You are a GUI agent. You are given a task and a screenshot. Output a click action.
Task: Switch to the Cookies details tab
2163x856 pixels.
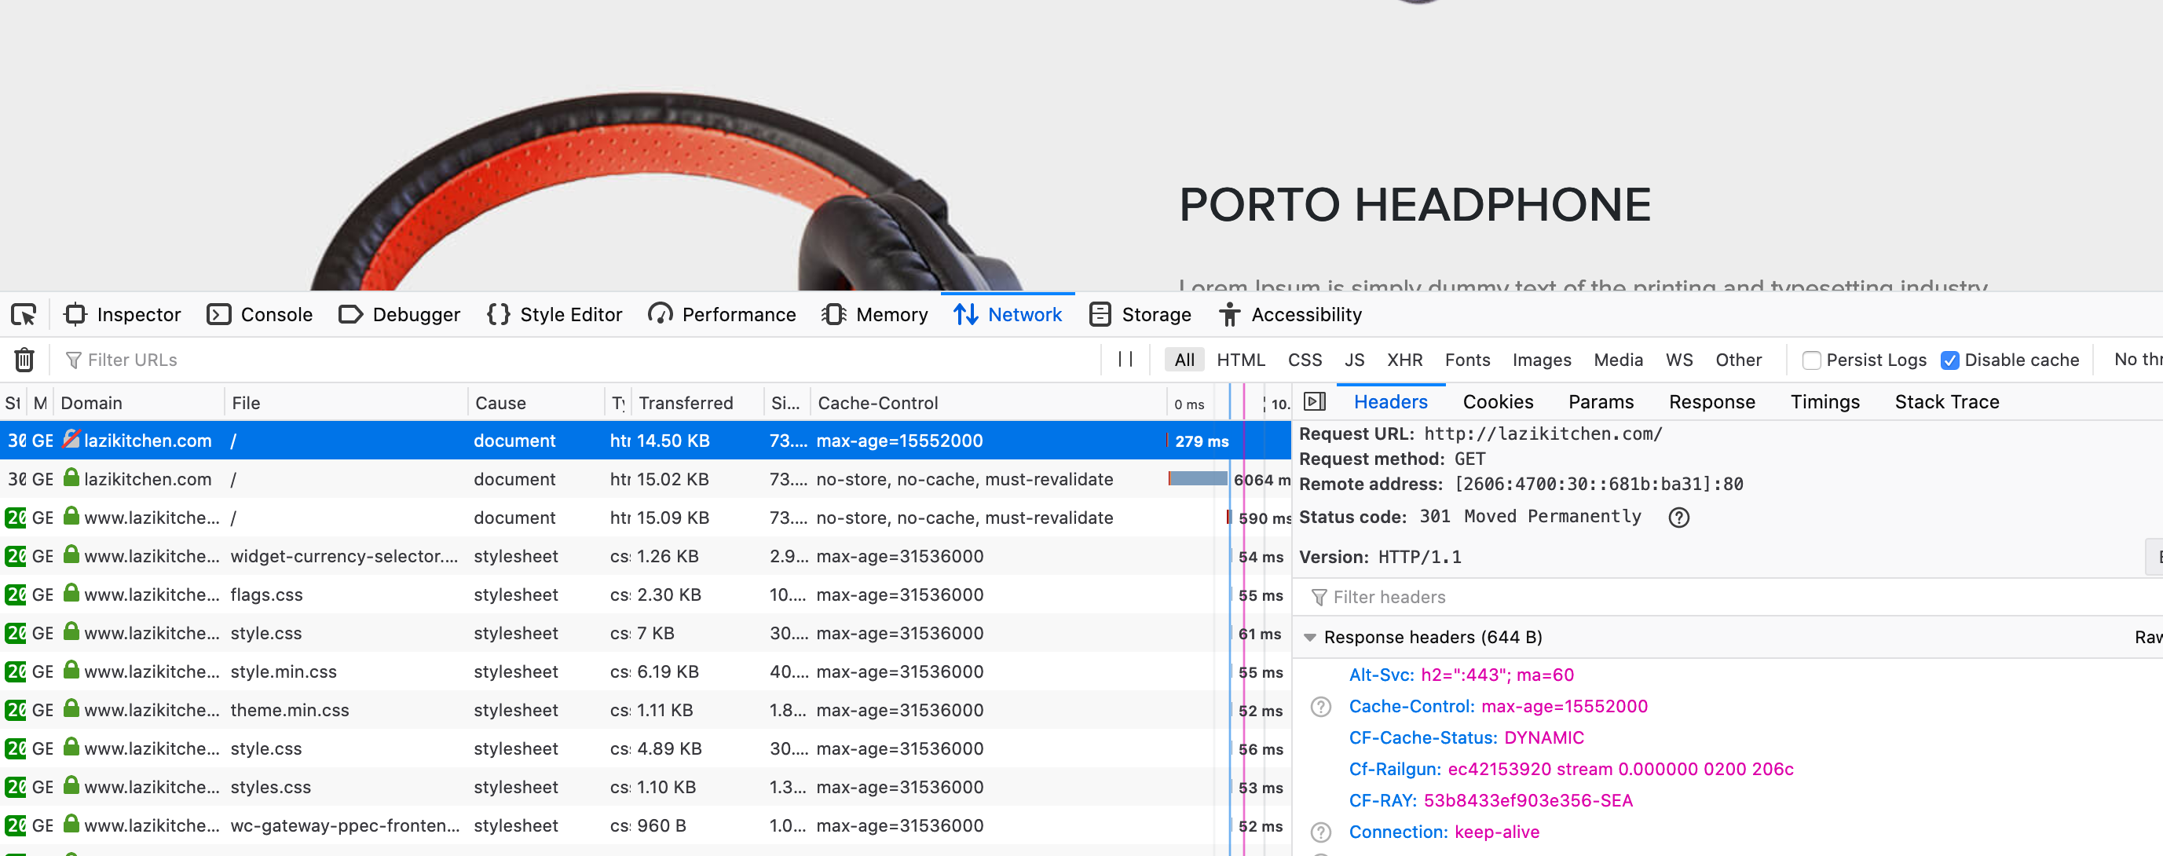point(1497,402)
